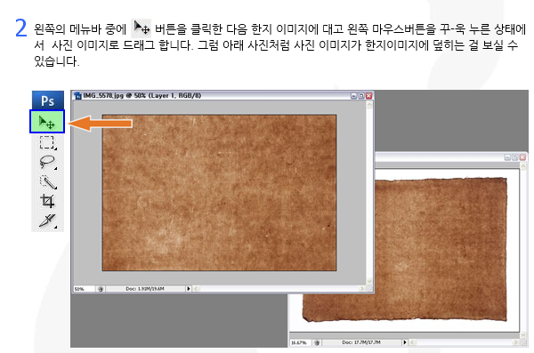This screenshot has height=353, width=534.
Task: Click the up scroll arrow in IMG_5578.jpg window
Action: point(369,105)
